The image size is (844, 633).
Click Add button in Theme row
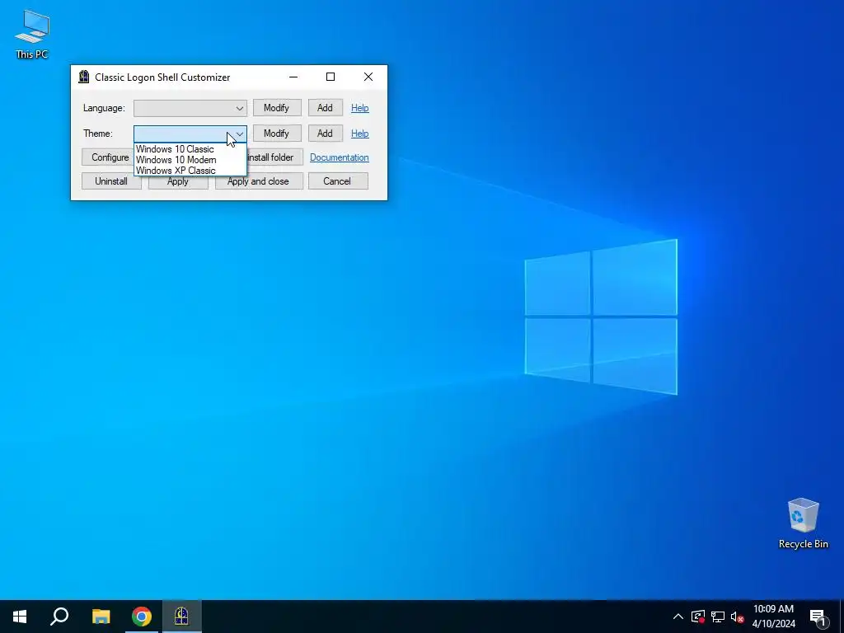325,134
